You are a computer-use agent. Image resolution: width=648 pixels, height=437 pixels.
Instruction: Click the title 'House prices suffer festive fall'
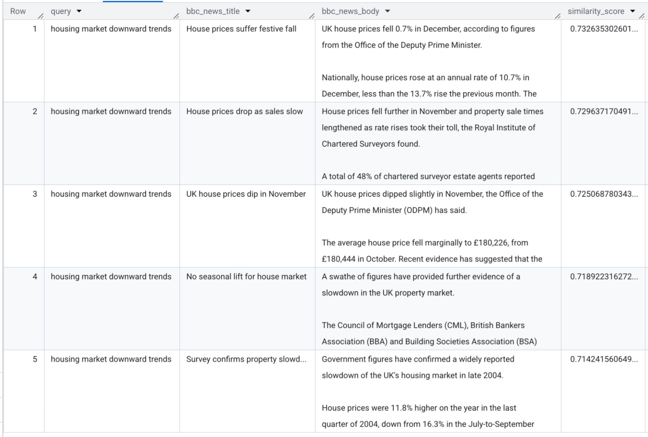242,29
